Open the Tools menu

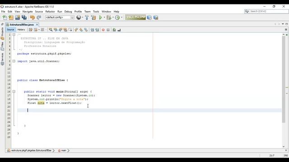[96, 12]
